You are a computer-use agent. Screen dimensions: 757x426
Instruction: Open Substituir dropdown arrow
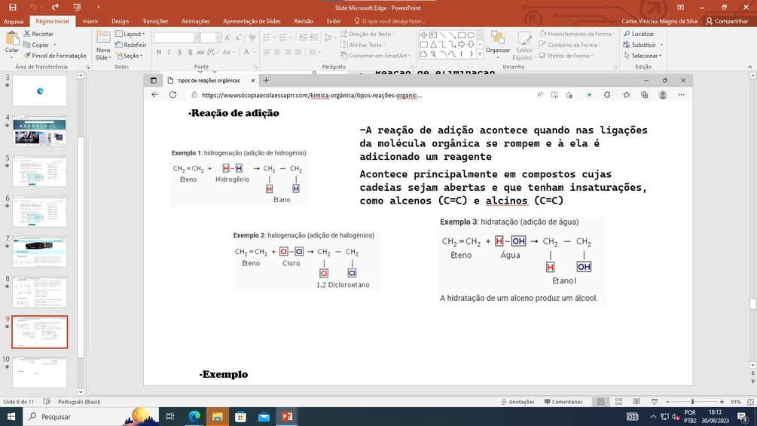pyautogui.click(x=661, y=45)
